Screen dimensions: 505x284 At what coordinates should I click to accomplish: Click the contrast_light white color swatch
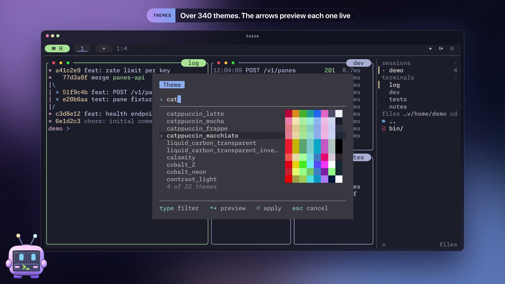point(339,179)
